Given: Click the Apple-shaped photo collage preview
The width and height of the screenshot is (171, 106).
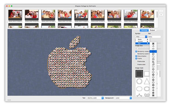Looking at the screenshot, I should pos(70,62).
